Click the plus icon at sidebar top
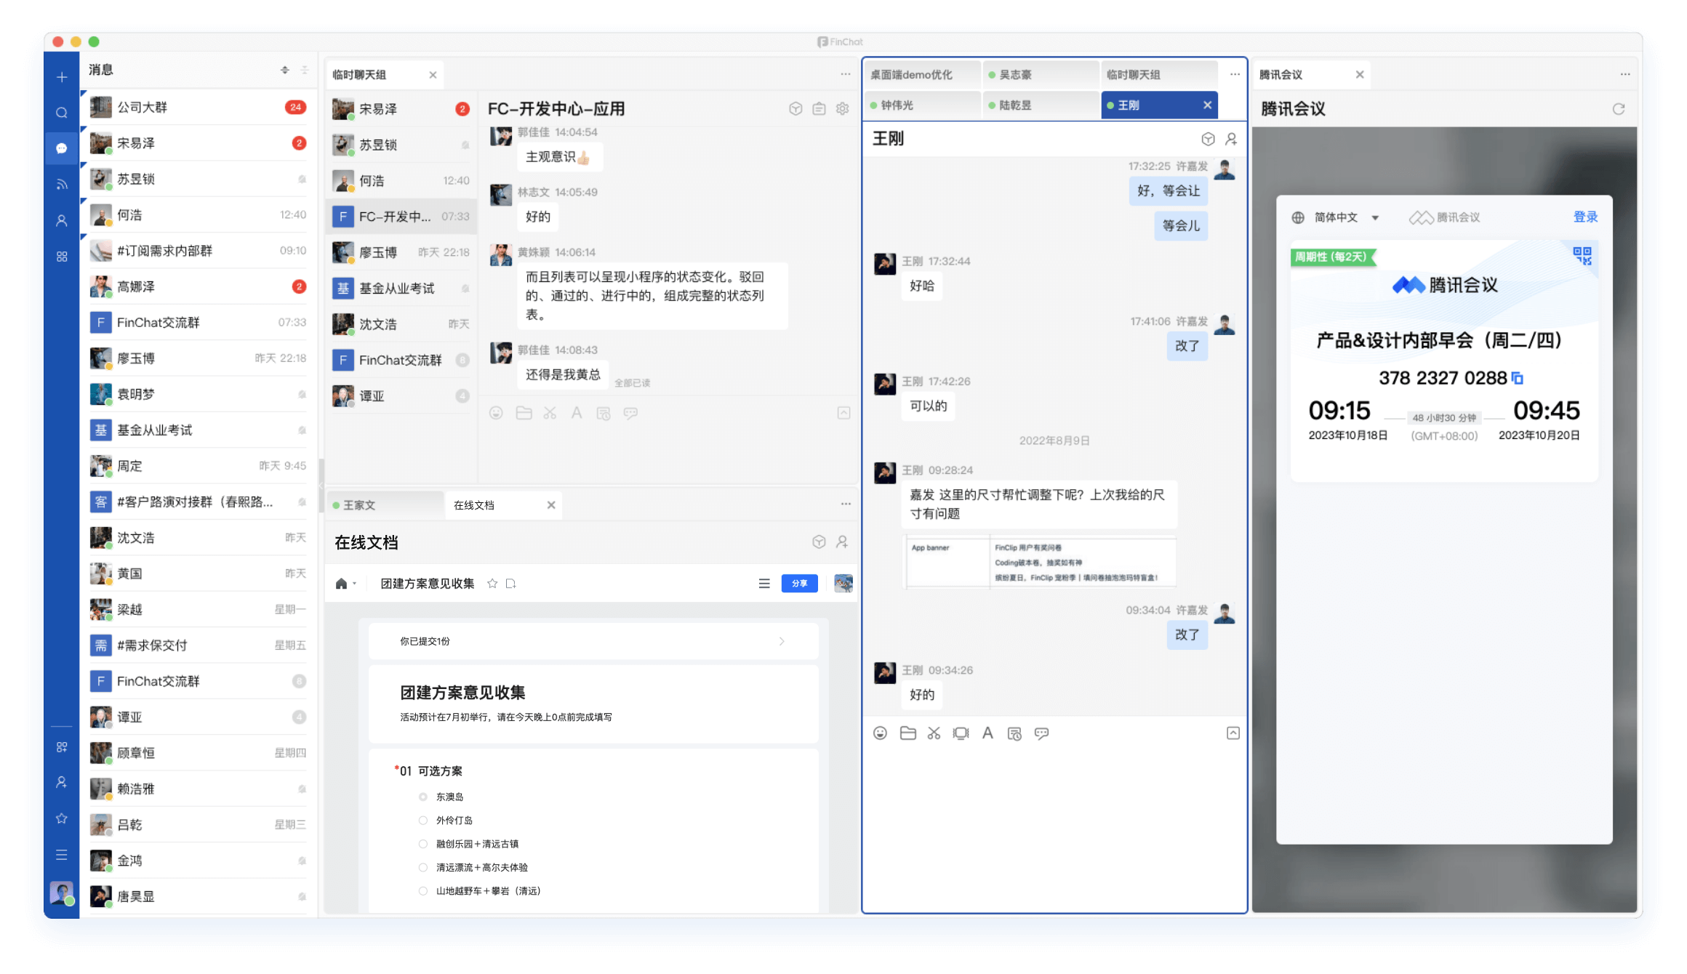Screen dimensions: 1687x974 [62, 77]
